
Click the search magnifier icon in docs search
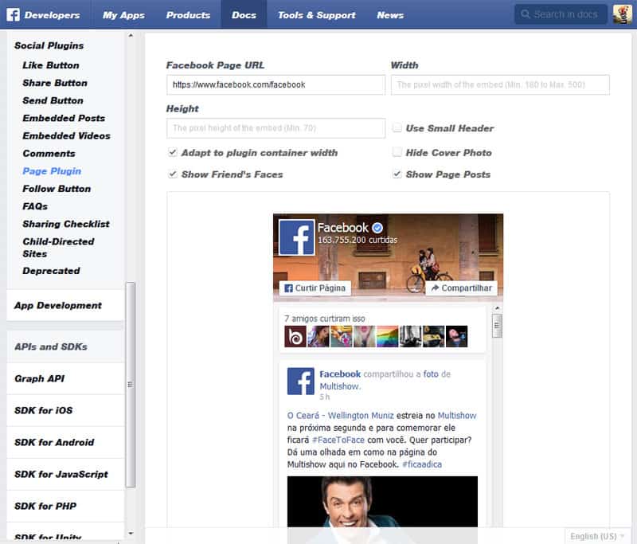[x=526, y=14]
